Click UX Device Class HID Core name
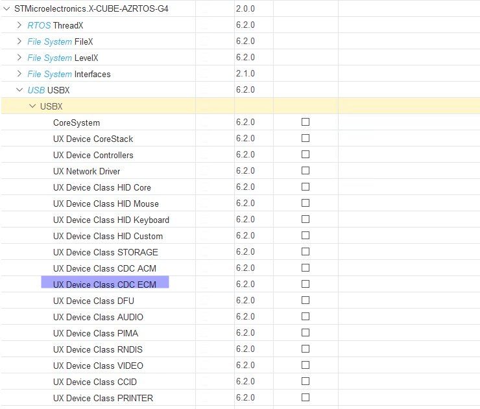This screenshot has height=409, width=480. pyautogui.click(x=102, y=187)
